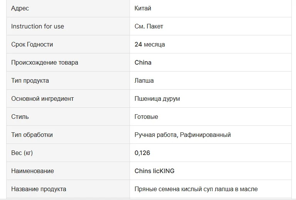Select the 'Готовые' style value
Image resolution: width=296 pixels, height=200 pixels.
(146, 117)
